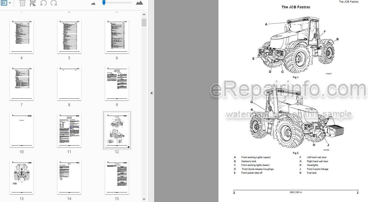Click 'Front Quick-release Couplings' legend entry
Viewport: 368px width, 202px height.
(258, 169)
